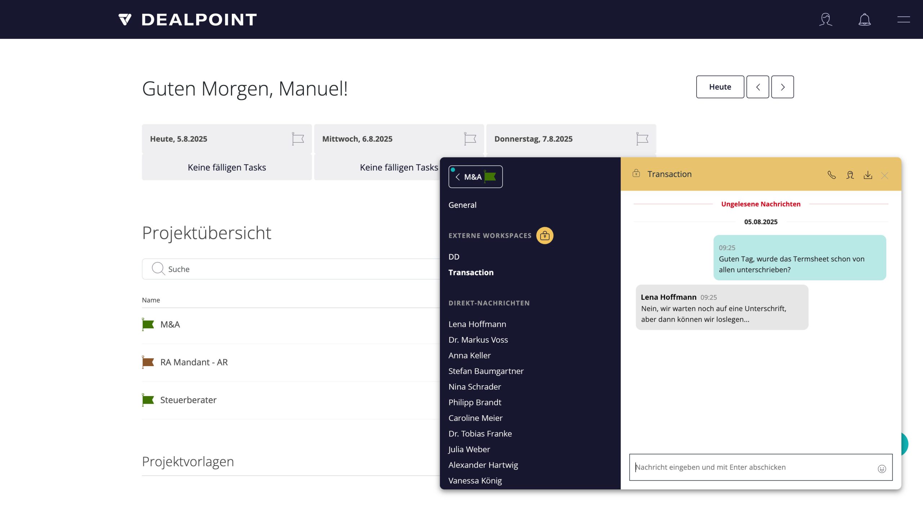Screen dimensions: 923x511
Task: Click the download icon in chat header
Action: pyautogui.click(x=868, y=175)
